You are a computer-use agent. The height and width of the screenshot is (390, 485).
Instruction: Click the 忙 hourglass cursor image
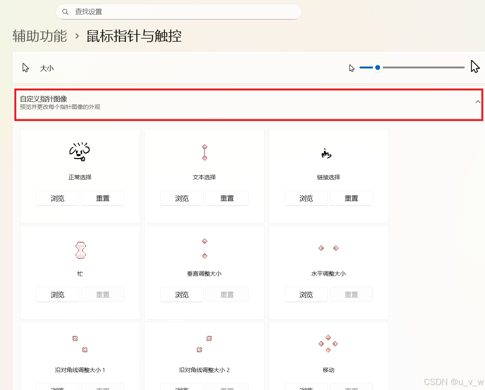tap(80, 250)
